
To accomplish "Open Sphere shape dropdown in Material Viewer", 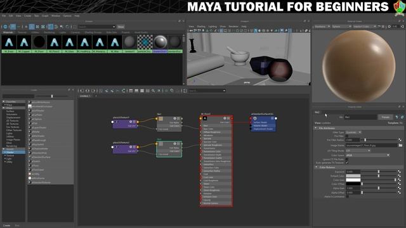I will click(342, 27).
